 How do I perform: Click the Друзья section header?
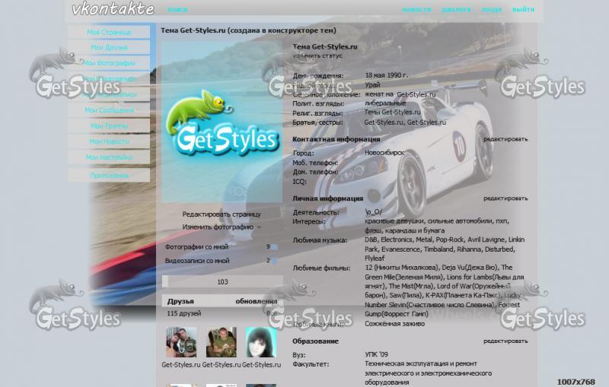pos(180,301)
